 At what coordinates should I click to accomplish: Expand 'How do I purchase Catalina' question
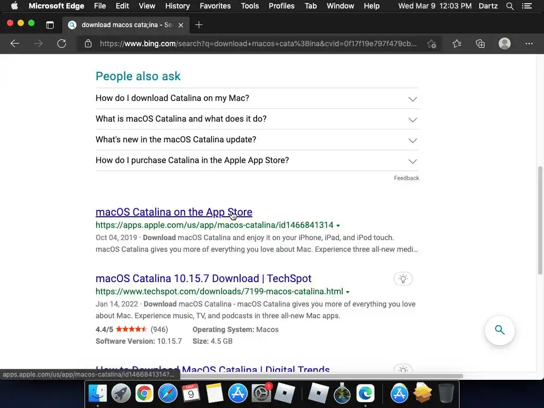(x=257, y=160)
